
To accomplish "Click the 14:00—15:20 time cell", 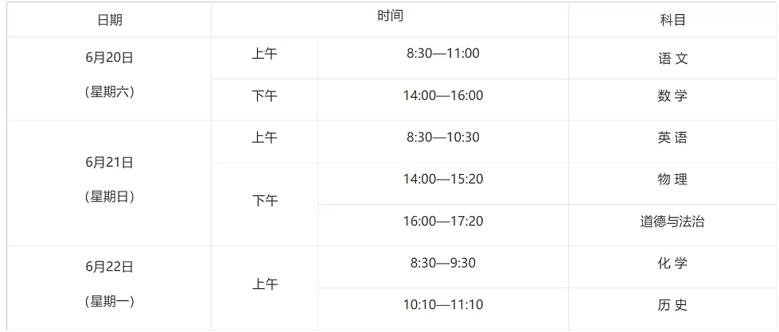I will [442, 179].
